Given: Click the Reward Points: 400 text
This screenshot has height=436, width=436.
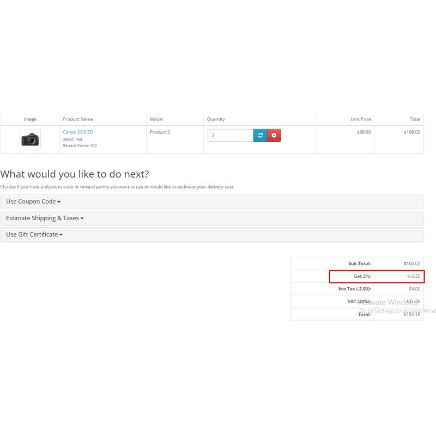Looking at the screenshot, I should pyautogui.click(x=80, y=146).
